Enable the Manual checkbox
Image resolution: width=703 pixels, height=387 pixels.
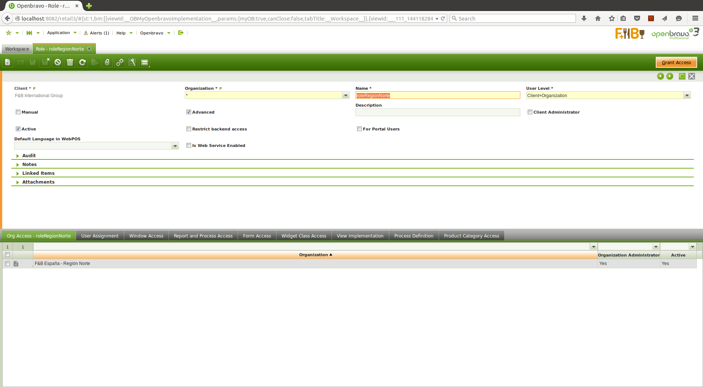(18, 112)
